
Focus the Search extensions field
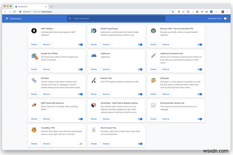point(116,19)
